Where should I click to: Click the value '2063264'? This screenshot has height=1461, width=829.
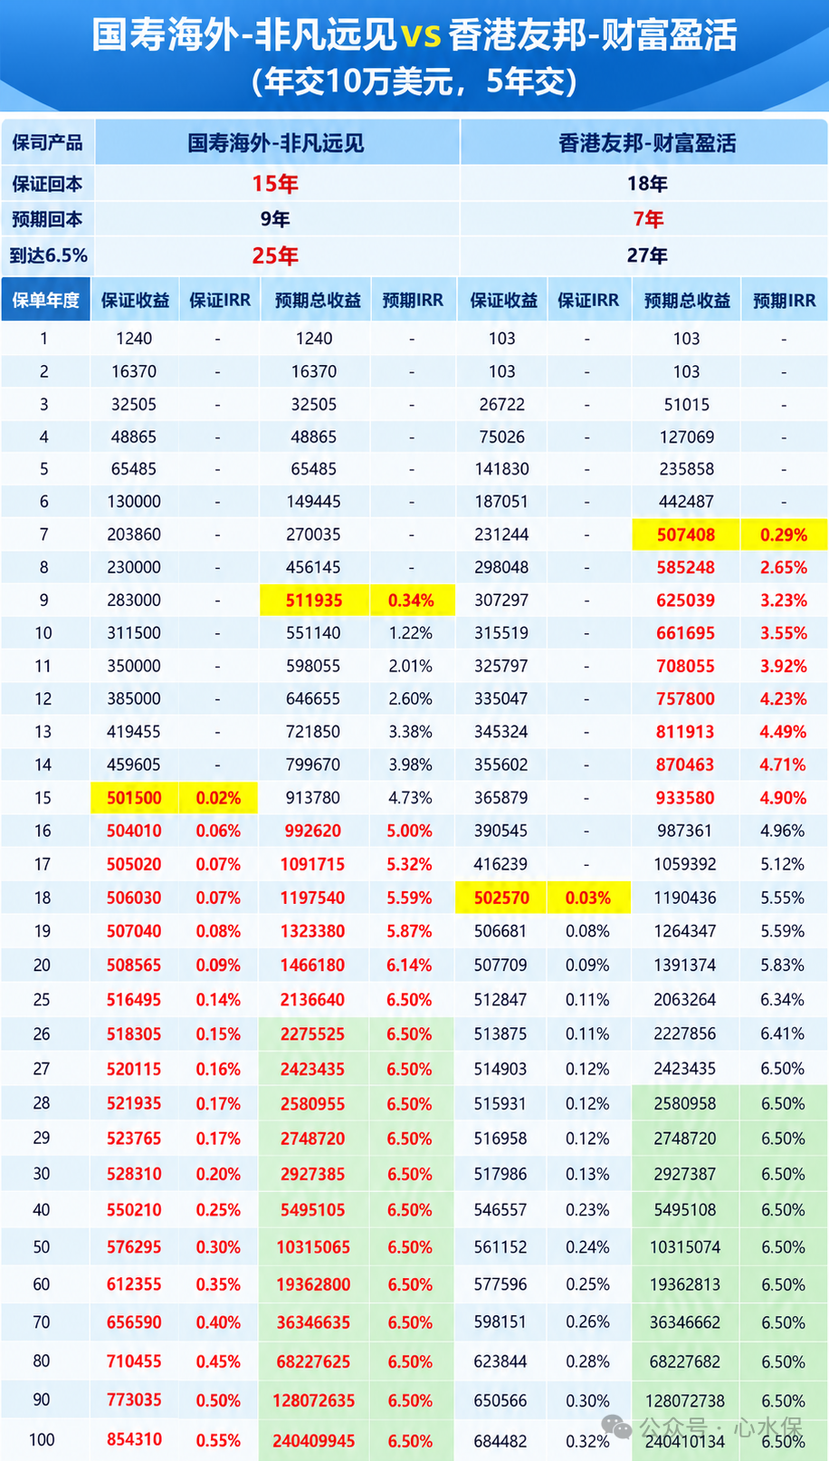[685, 1000]
